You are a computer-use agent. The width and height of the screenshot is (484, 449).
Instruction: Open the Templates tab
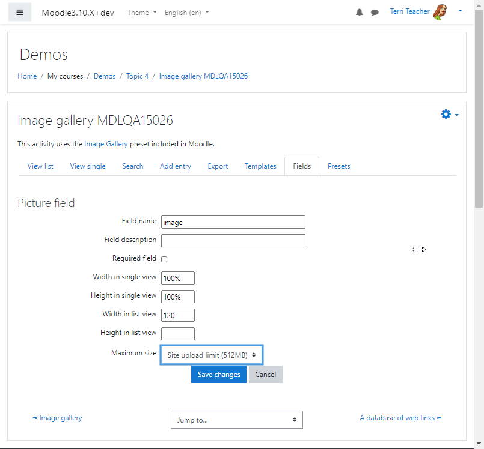[260, 166]
